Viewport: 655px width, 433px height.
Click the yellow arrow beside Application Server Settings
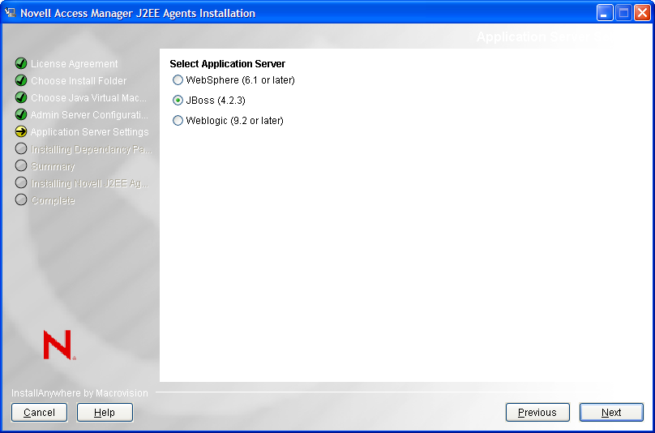[21, 131]
